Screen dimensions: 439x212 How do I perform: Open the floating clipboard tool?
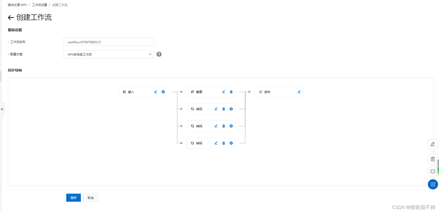pos(433,159)
